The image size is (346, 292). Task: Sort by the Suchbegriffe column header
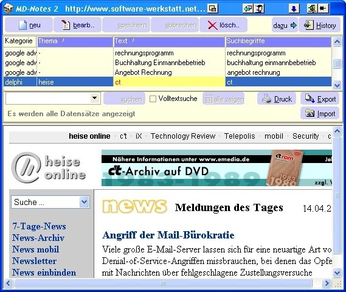[x=278, y=41]
